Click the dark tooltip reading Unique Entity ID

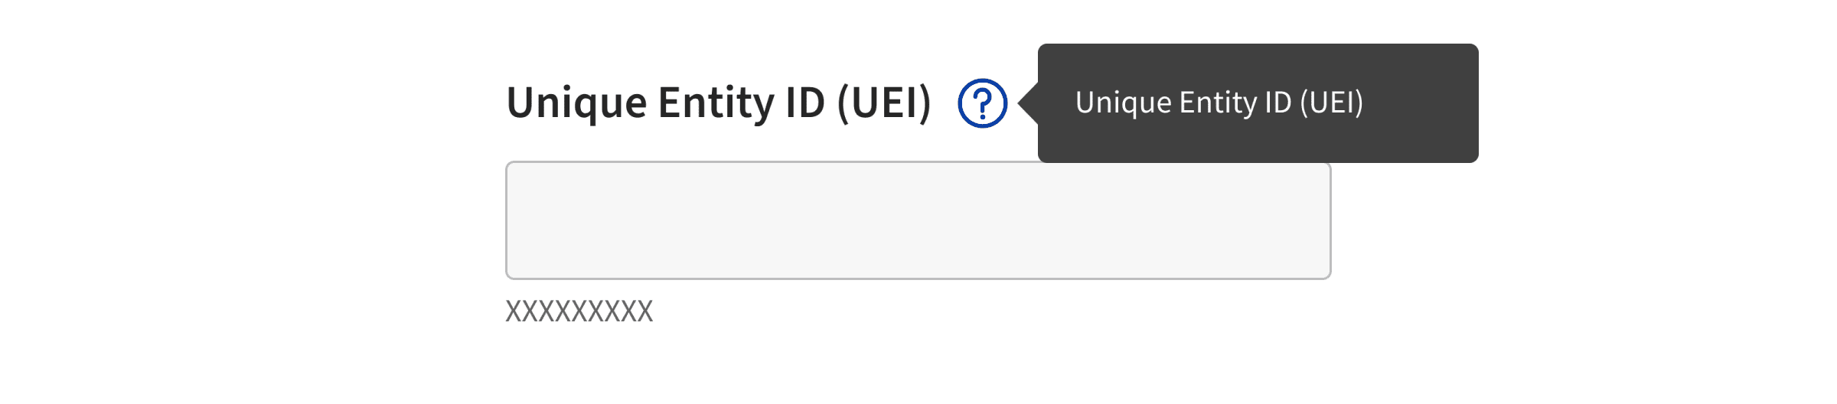click(1258, 103)
